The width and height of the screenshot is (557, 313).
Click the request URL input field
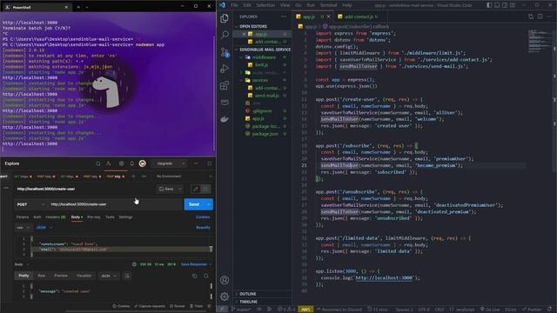point(115,204)
